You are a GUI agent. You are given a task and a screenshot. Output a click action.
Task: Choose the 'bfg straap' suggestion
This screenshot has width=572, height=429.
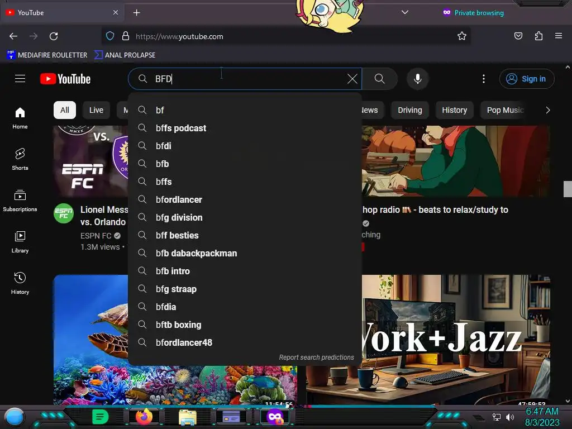245,289
